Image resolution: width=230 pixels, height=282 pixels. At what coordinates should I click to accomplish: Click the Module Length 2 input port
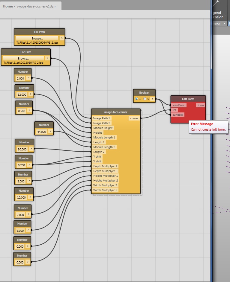[x=104, y=147]
